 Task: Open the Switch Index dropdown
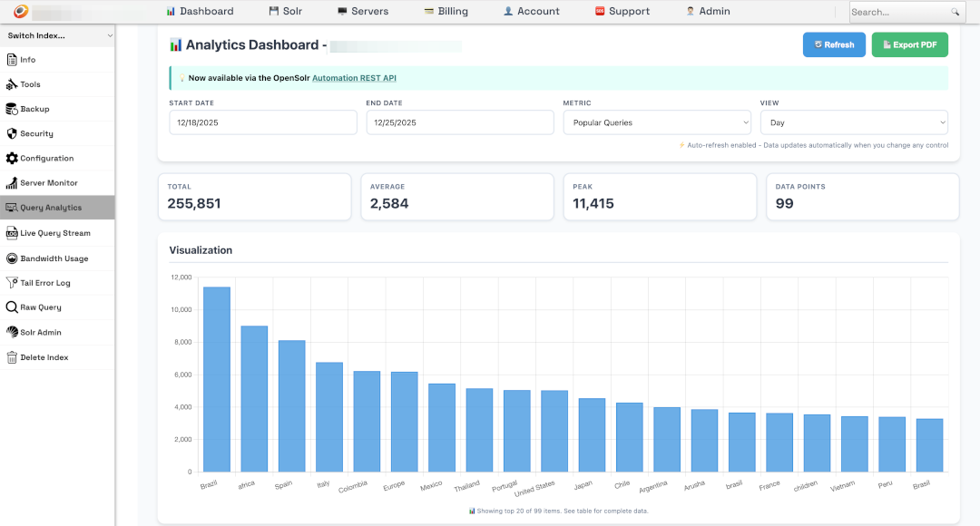(x=57, y=35)
